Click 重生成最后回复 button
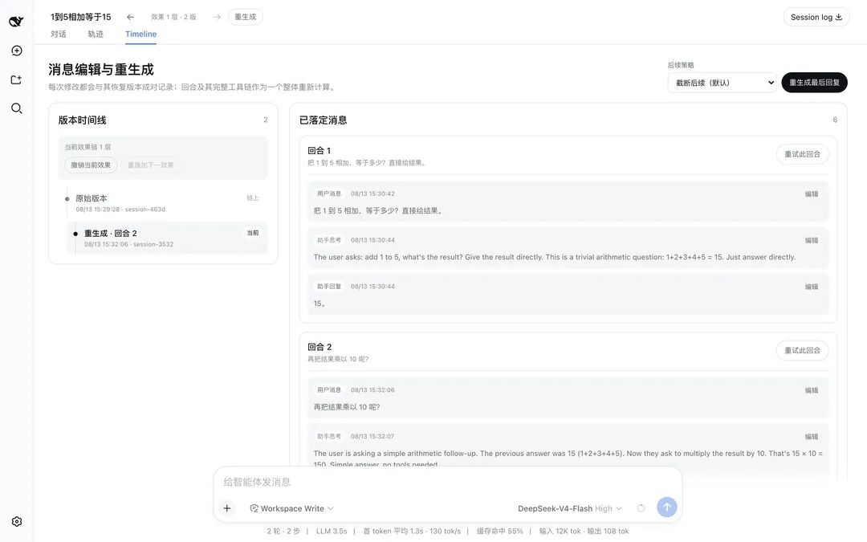Image resolution: width=867 pixels, height=542 pixels. click(814, 83)
